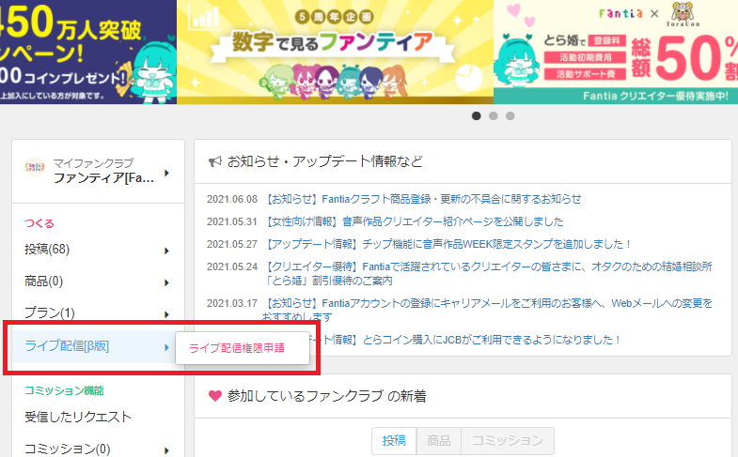Expand the プラン(1) submenu arrow
This screenshot has width=738, height=457.
pos(166,314)
